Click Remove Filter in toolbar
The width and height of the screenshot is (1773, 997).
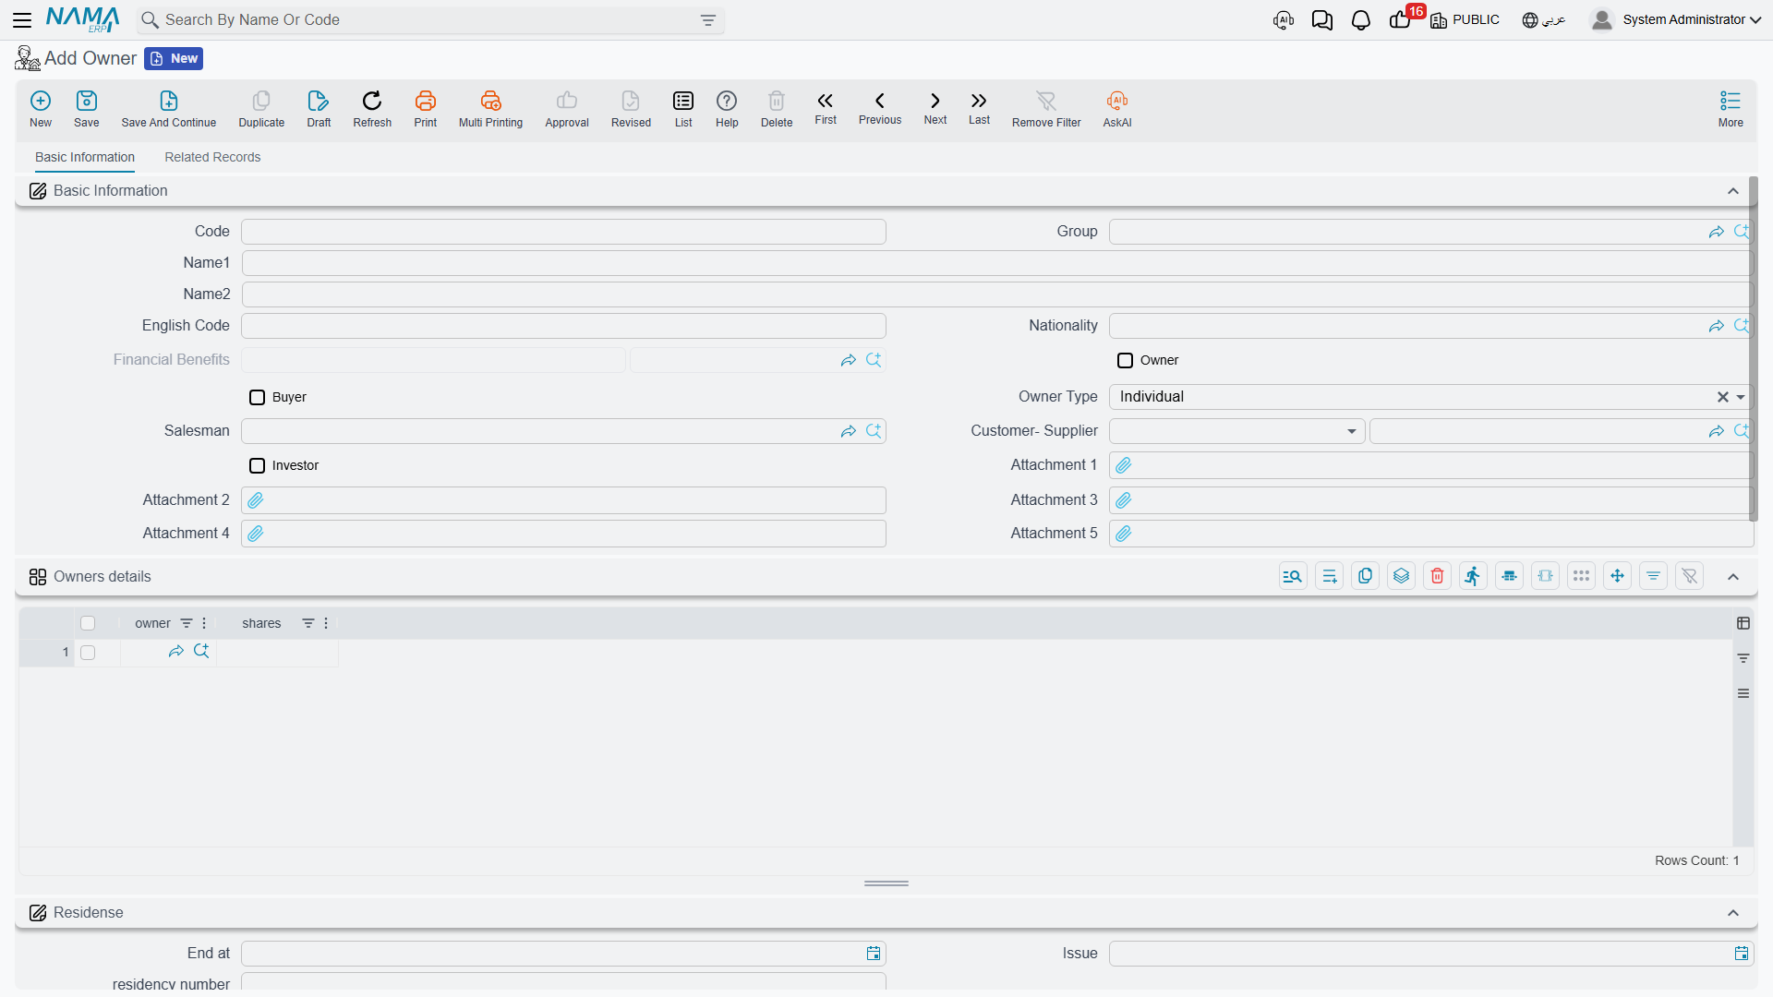(1046, 108)
